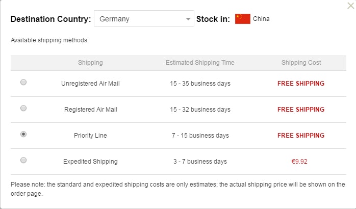Screen dimensions: 356x209
Task: Click the Shipping Cost column header
Action: pyautogui.click(x=301, y=63)
